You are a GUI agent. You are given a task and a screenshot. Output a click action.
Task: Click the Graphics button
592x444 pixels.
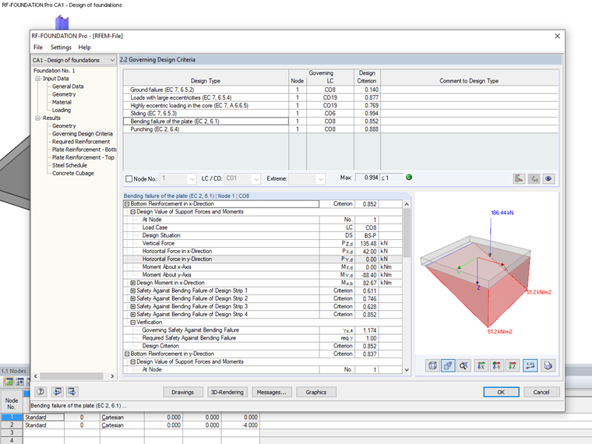click(316, 393)
